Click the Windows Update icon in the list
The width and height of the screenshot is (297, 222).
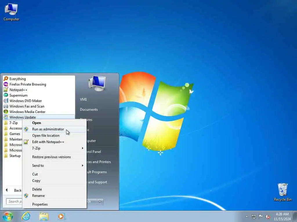pyautogui.click(x=6, y=117)
